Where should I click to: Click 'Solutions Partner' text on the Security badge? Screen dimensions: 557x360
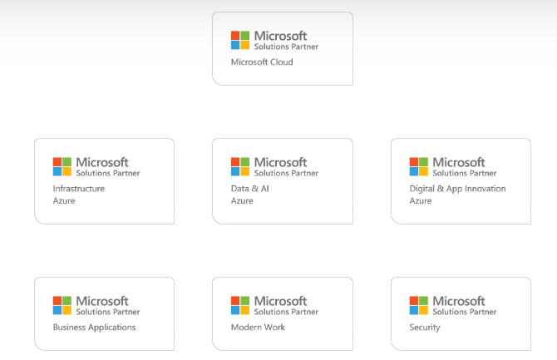[x=465, y=313]
